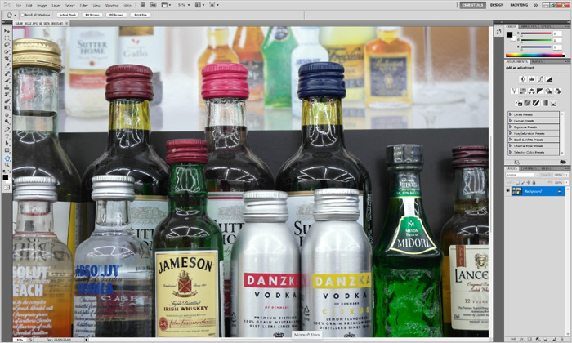572x343 pixels.
Task: Open the Screen Mode dropdown
Action: (x=214, y=5)
